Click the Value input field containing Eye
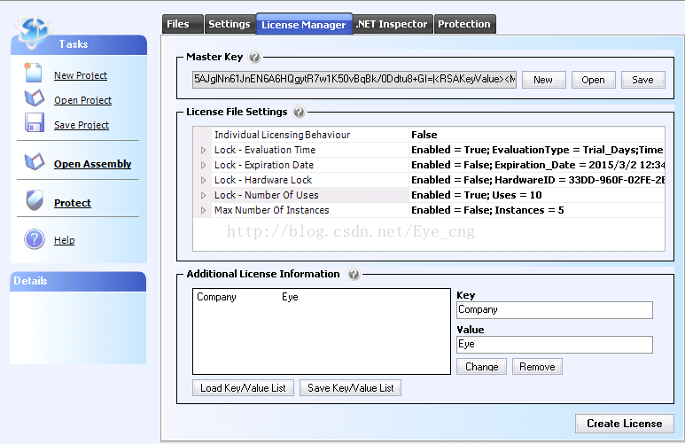Screen dimensions: 685x444 pyautogui.click(x=555, y=345)
